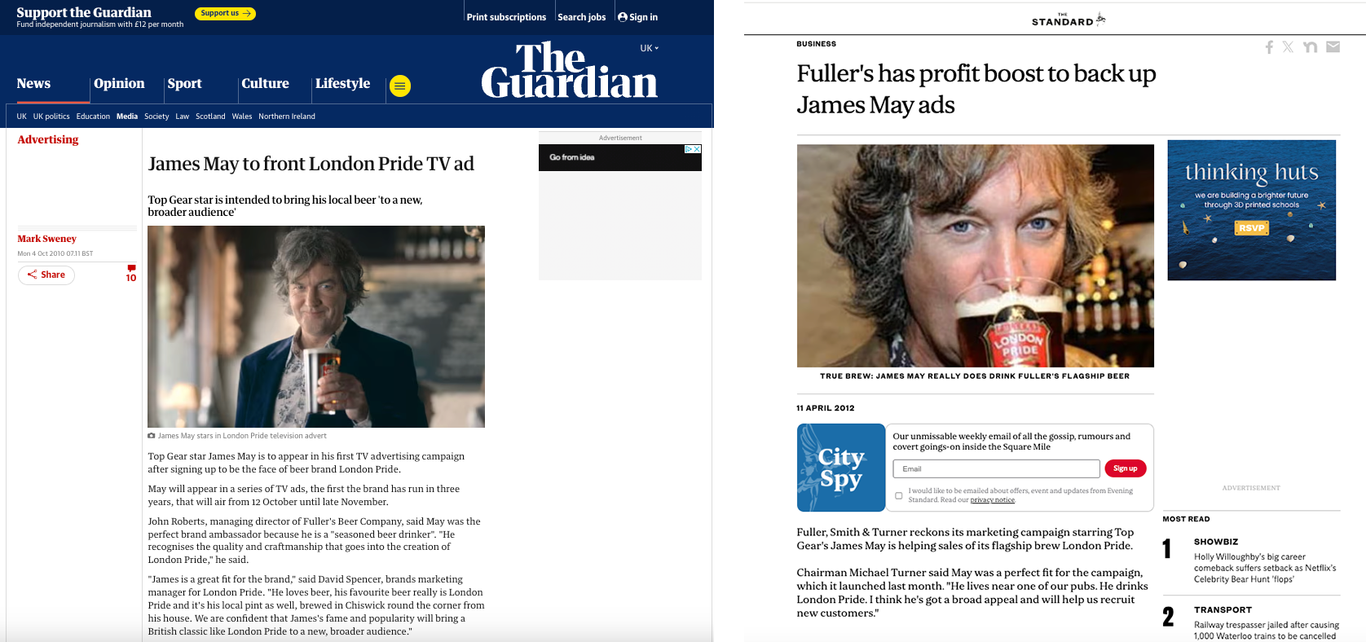
Task: Focus the City Spy Email field
Action: (x=996, y=468)
